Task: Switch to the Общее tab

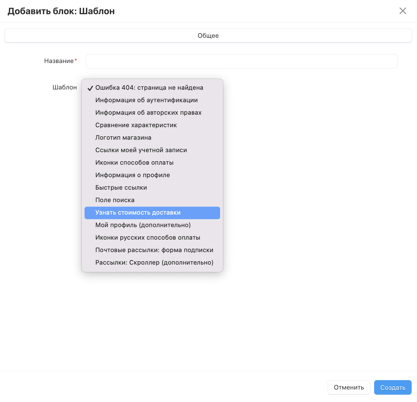Action: click(x=208, y=36)
